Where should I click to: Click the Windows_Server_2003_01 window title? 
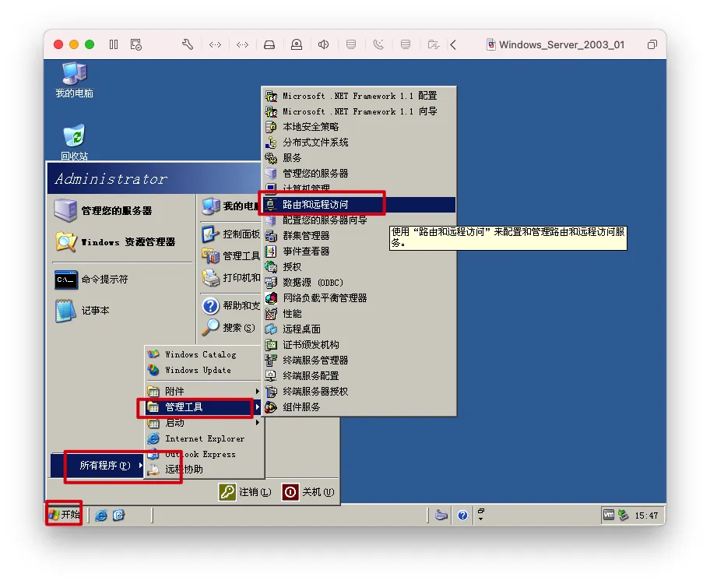[x=562, y=45]
